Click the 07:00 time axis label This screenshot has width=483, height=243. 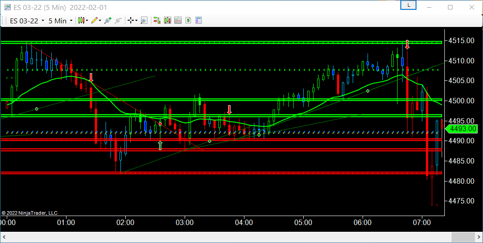tap(422, 222)
